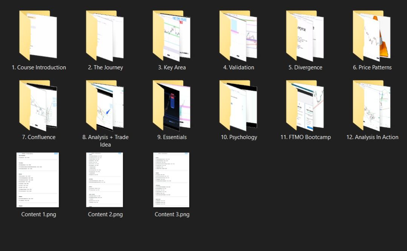The image size is (407, 251).
Task: Select the 11. FTMO Bootcamp folder
Action: (x=305, y=105)
